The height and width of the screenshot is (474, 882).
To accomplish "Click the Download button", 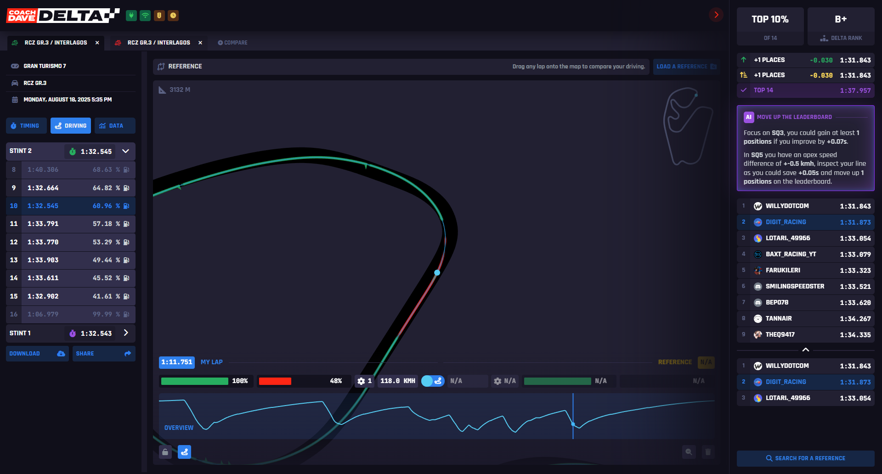I will tap(37, 354).
